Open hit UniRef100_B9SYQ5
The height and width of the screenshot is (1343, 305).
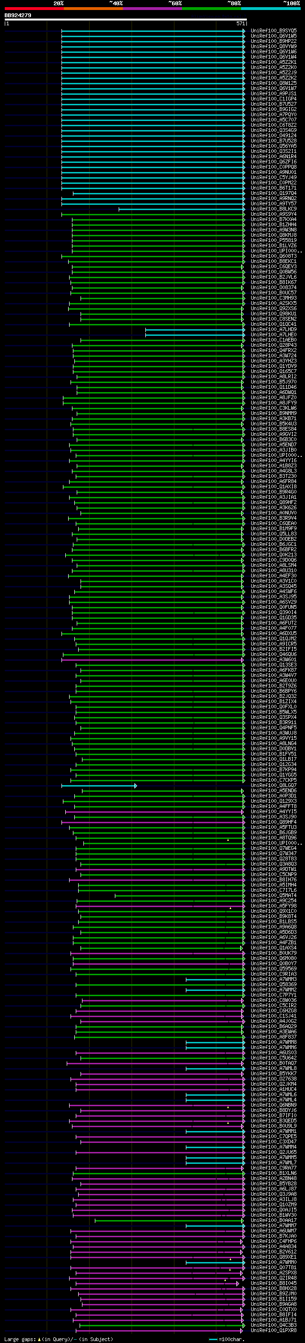point(274,31)
